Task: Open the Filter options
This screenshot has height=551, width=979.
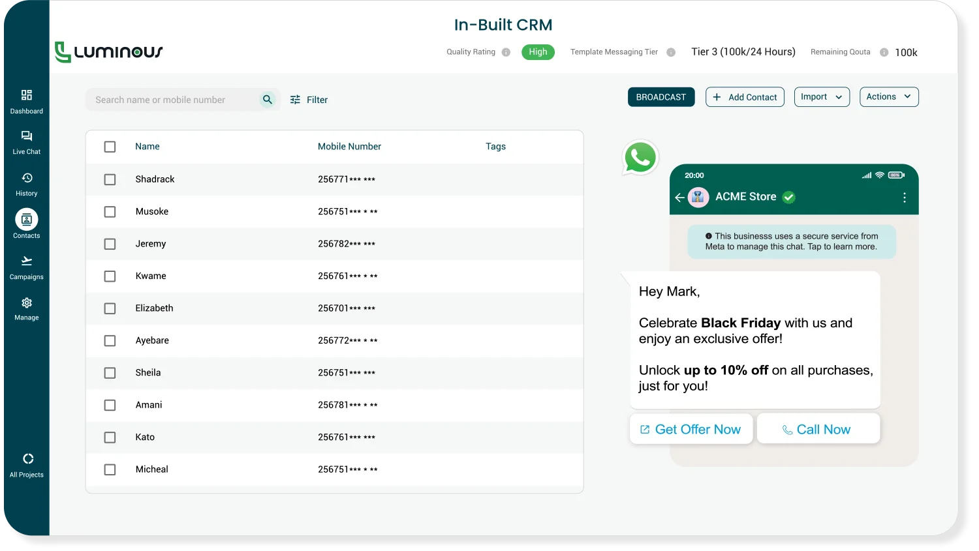Action: 309,99
